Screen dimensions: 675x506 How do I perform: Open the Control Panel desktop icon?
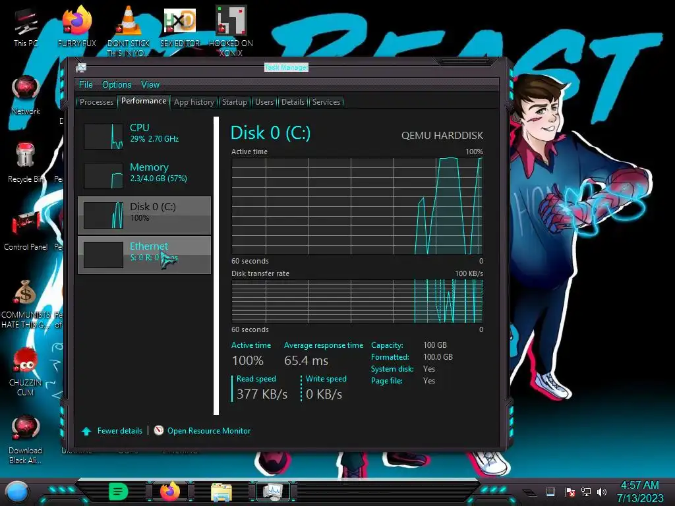[x=26, y=231]
